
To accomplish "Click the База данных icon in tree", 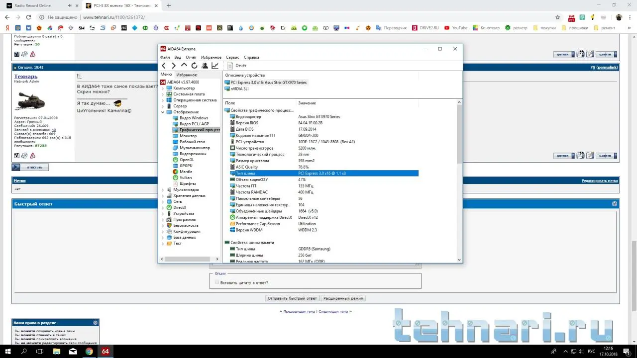I will tap(169, 237).
